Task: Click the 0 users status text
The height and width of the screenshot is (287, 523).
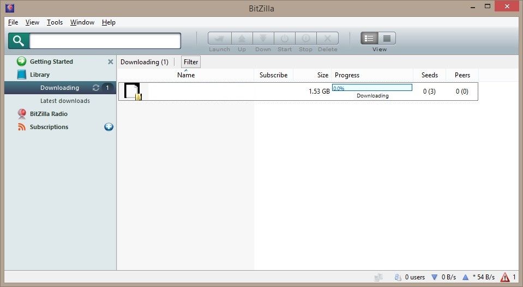Action: (x=415, y=277)
